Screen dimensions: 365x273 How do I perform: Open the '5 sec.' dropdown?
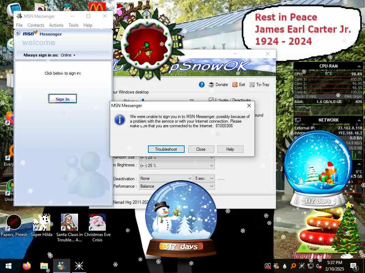point(204,178)
